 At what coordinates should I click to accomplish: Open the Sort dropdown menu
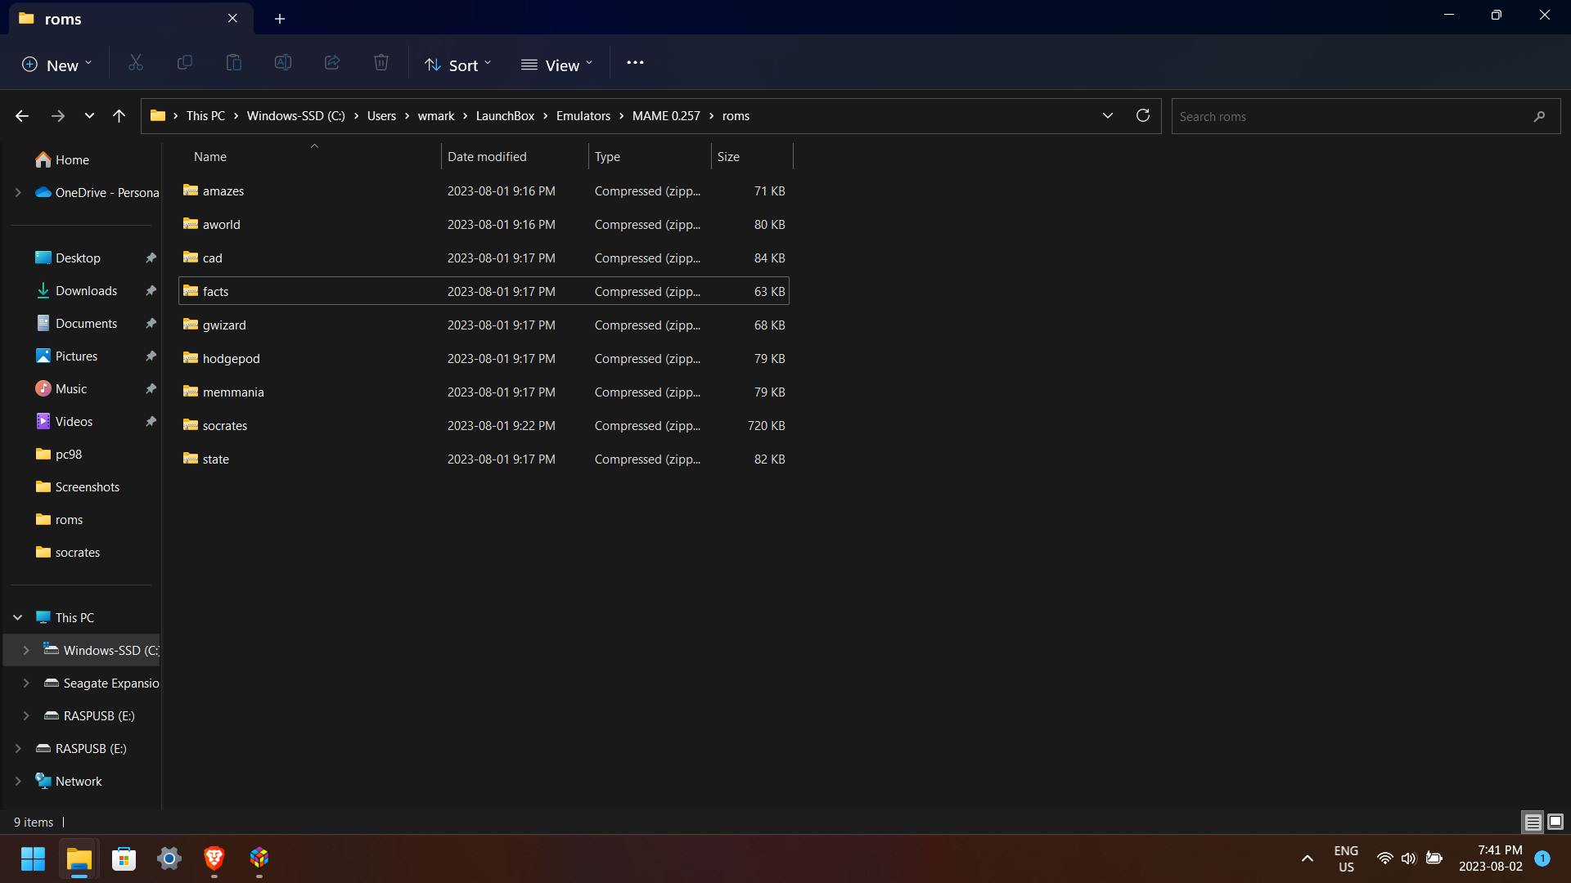point(457,65)
